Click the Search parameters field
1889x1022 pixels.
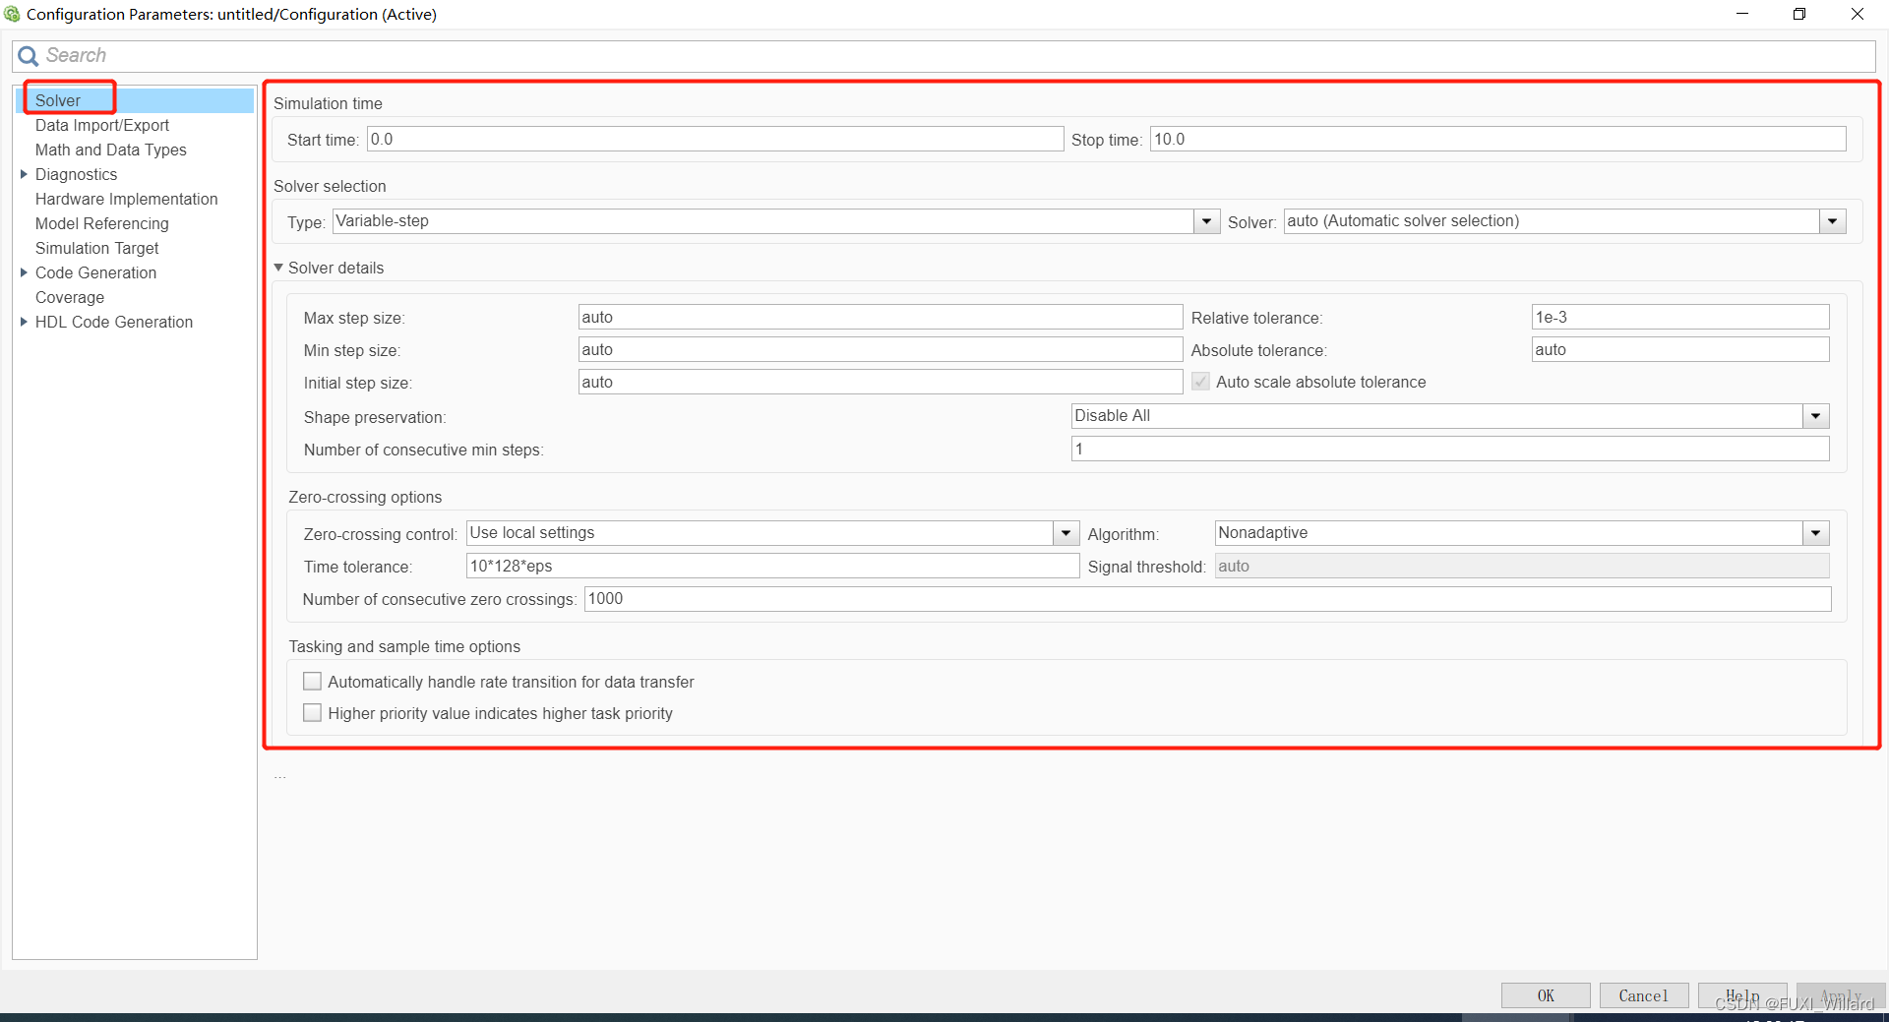click(944, 56)
